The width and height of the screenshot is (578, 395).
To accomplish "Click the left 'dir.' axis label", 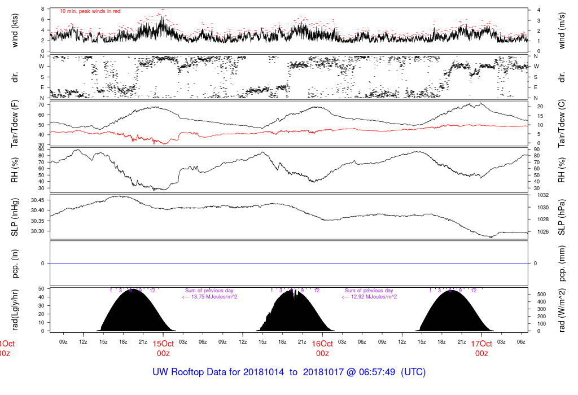I will 15,77.
